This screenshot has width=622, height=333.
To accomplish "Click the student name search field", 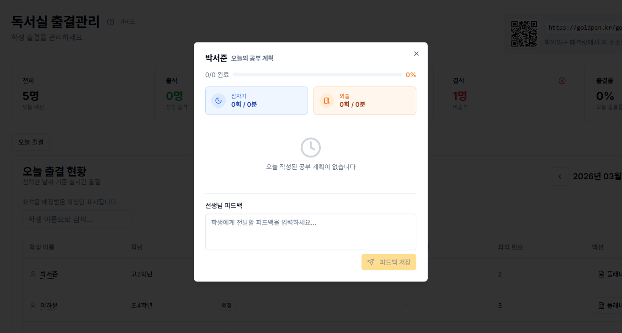I will (x=77, y=219).
